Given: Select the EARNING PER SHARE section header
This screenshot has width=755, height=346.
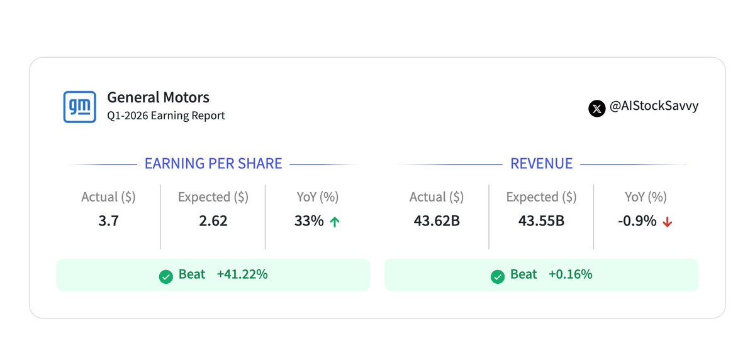Looking at the screenshot, I should coord(213,164).
